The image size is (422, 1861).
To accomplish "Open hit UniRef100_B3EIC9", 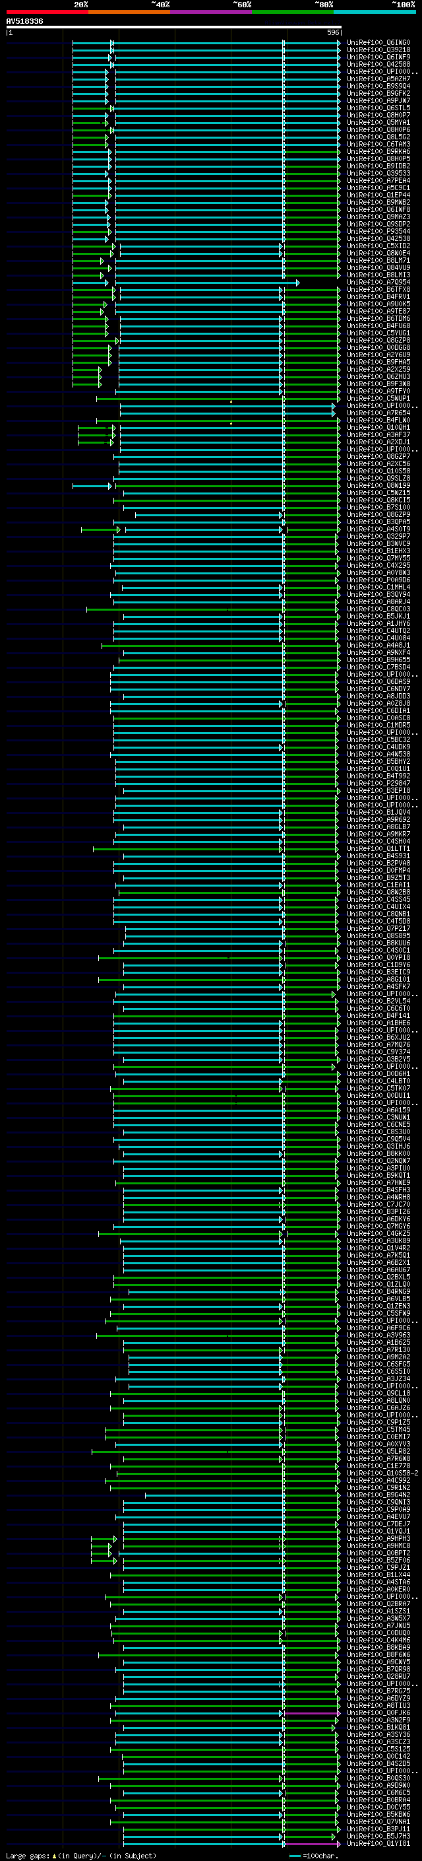I will [378, 972].
